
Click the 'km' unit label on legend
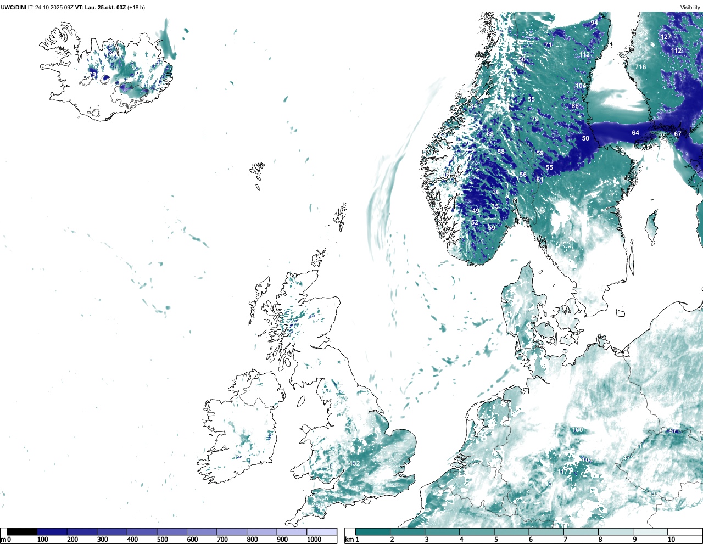(349, 540)
